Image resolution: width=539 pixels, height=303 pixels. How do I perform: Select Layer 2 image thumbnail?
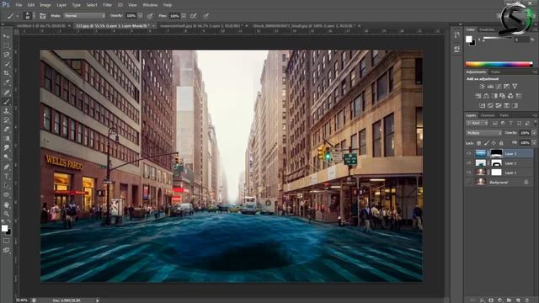pyautogui.click(x=480, y=162)
